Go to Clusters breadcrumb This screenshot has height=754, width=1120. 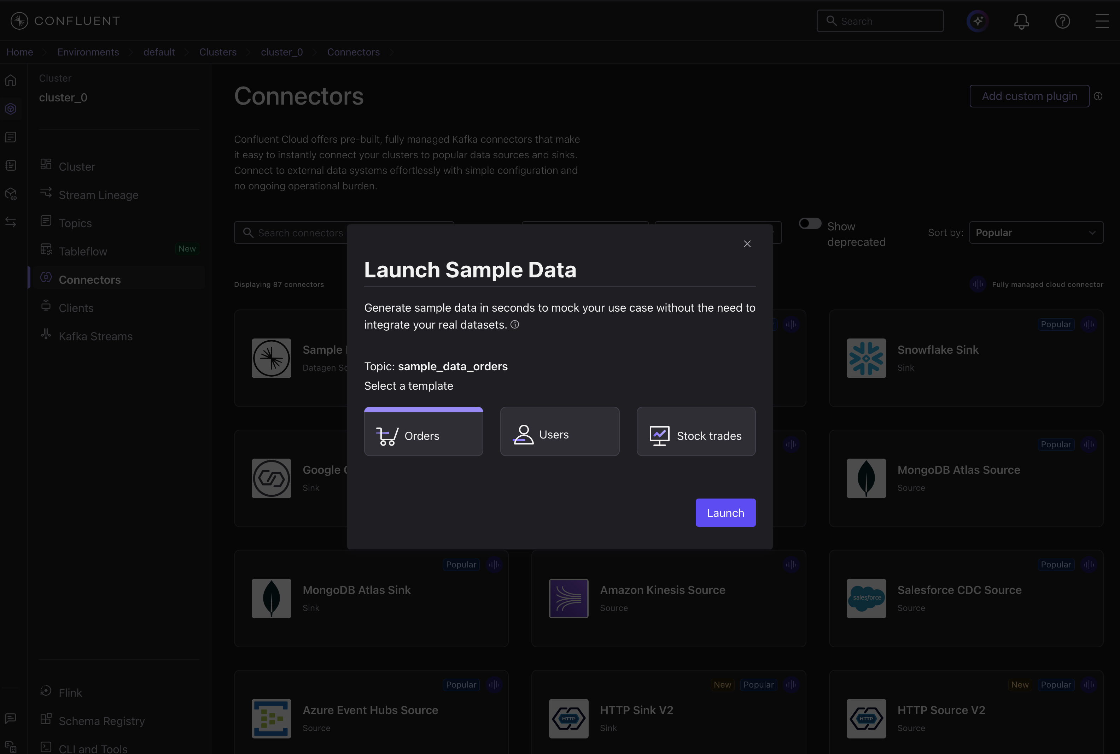pyautogui.click(x=218, y=52)
